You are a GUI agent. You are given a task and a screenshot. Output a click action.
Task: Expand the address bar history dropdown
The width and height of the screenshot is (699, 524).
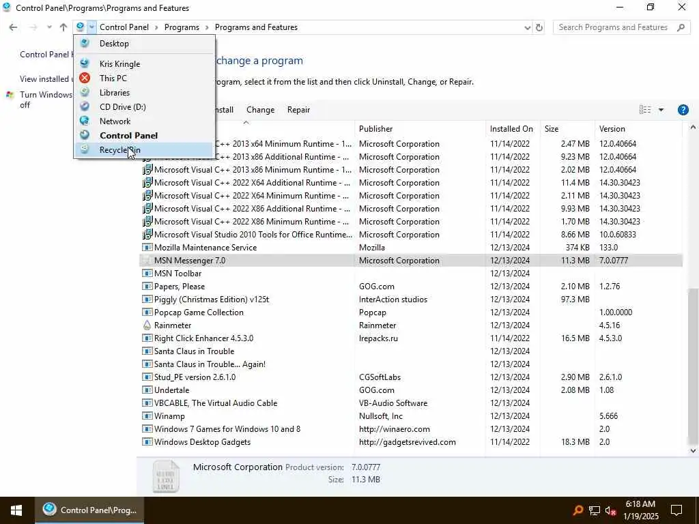[x=528, y=27]
